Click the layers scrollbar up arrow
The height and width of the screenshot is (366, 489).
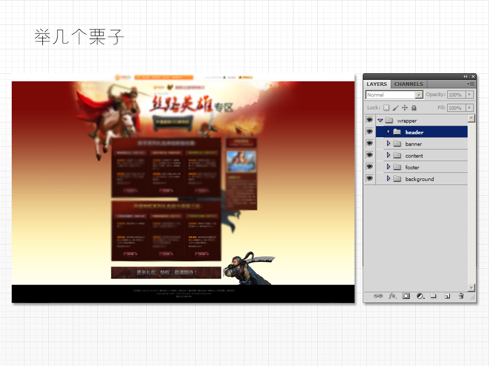click(472, 118)
